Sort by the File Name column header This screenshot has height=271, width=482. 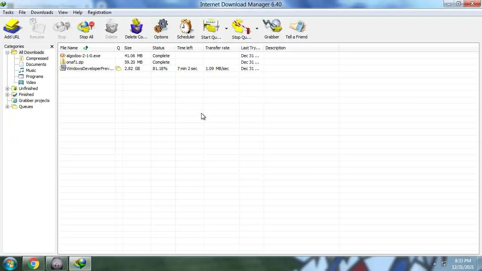tap(87, 48)
